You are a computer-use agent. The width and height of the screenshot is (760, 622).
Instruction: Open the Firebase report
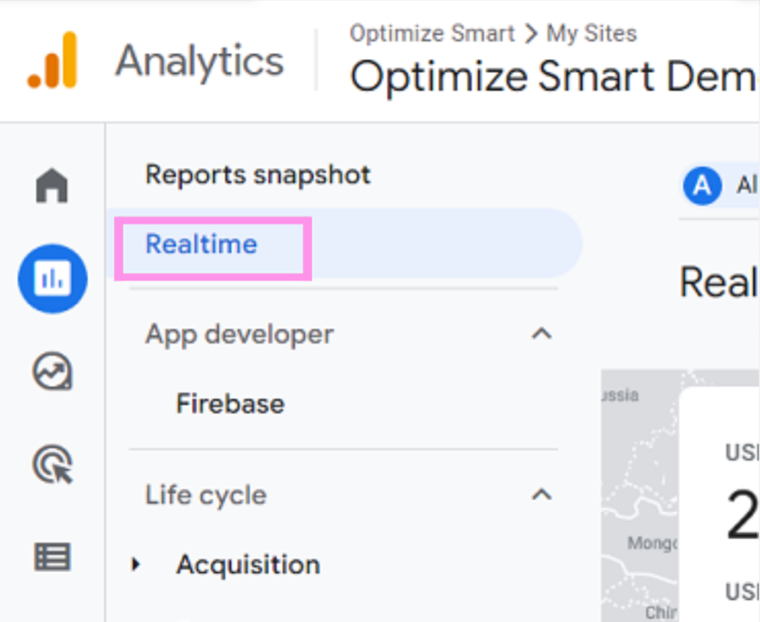click(230, 404)
